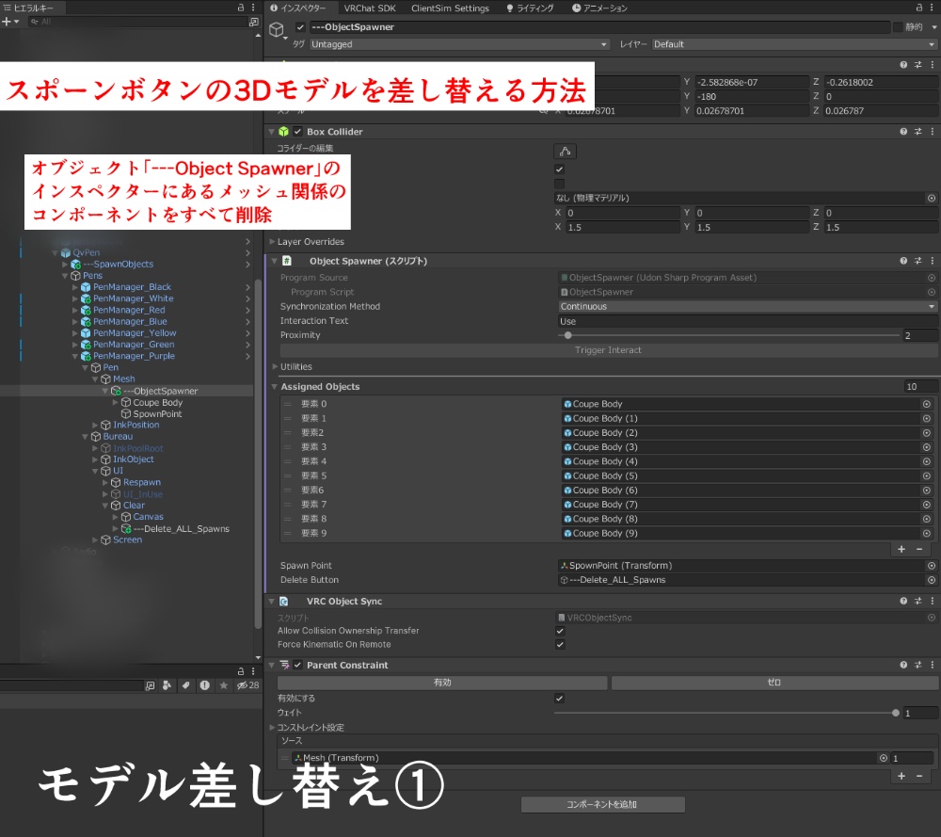Collapse the Assigned Objects section
Viewport: 941px width, 837px height.
(273, 388)
